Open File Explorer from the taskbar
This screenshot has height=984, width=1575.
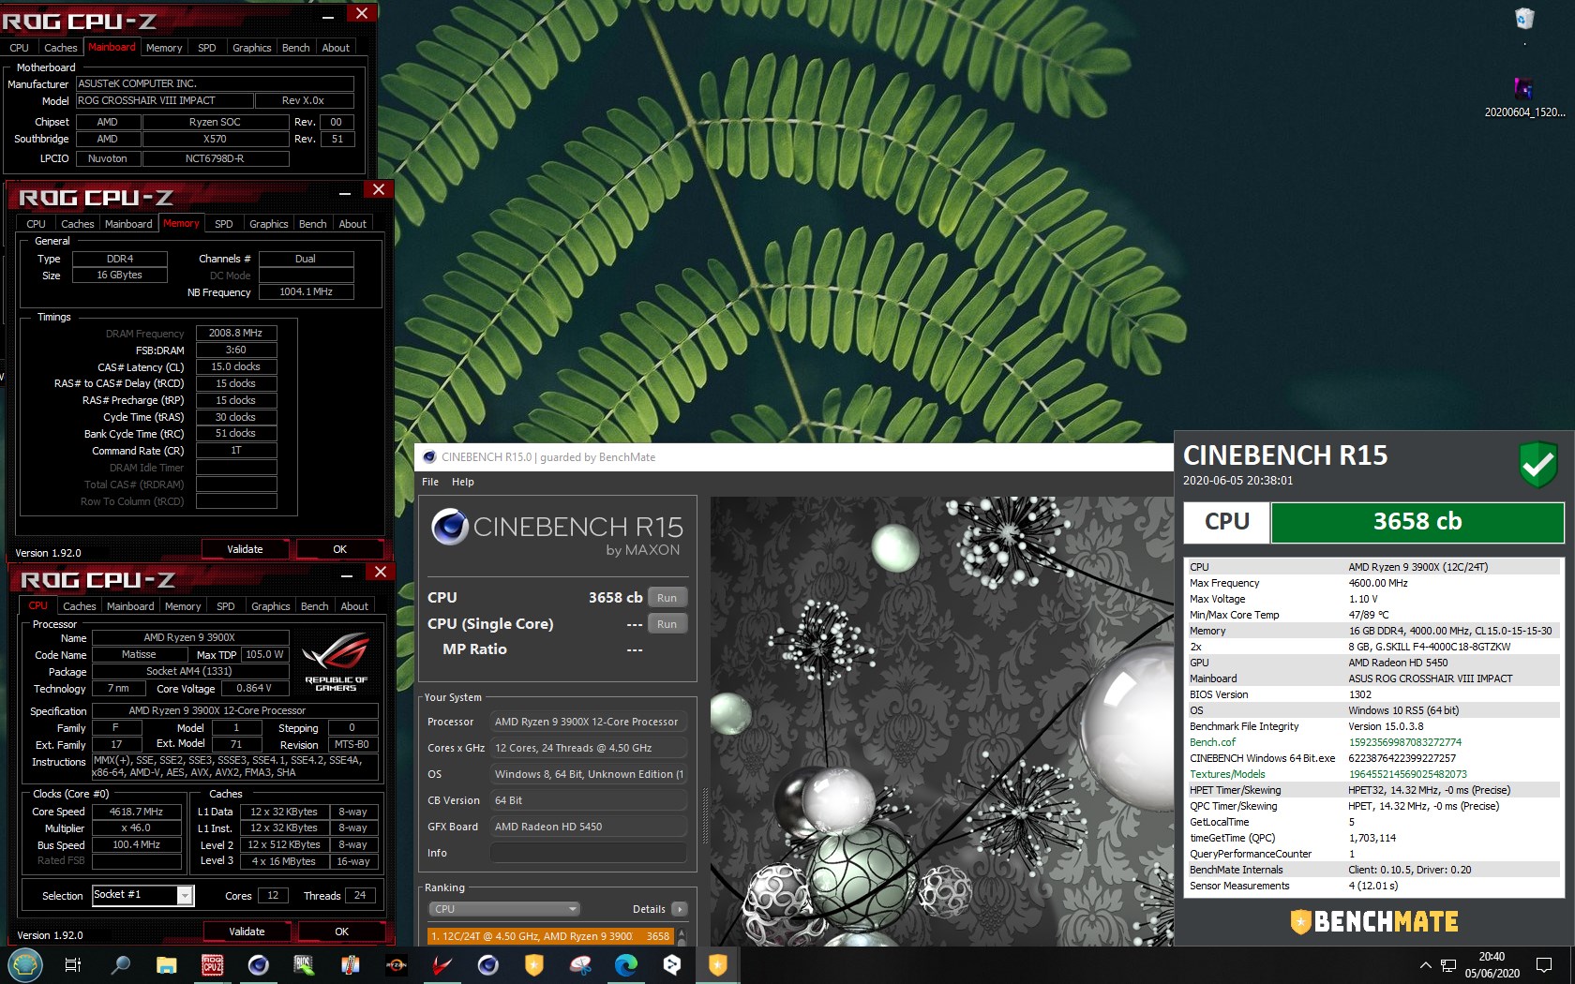(x=166, y=964)
